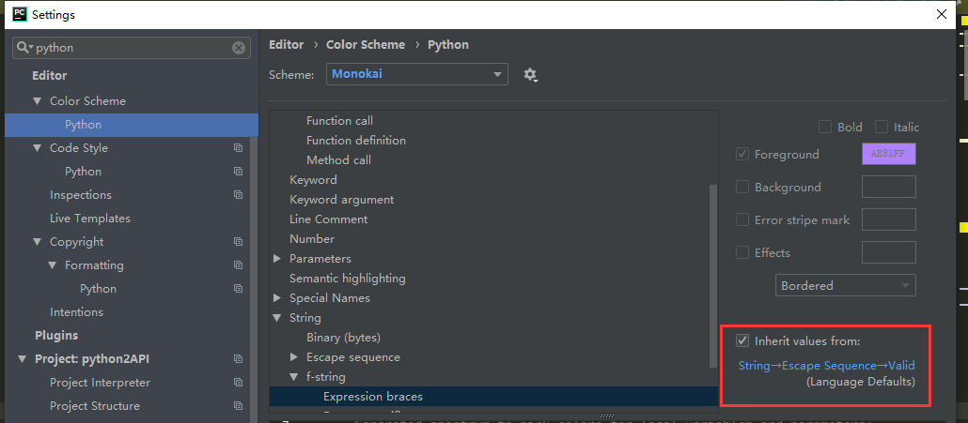Click project-level icon beside Copyright
The height and width of the screenshot is (423, 968).
coord(239,241)
